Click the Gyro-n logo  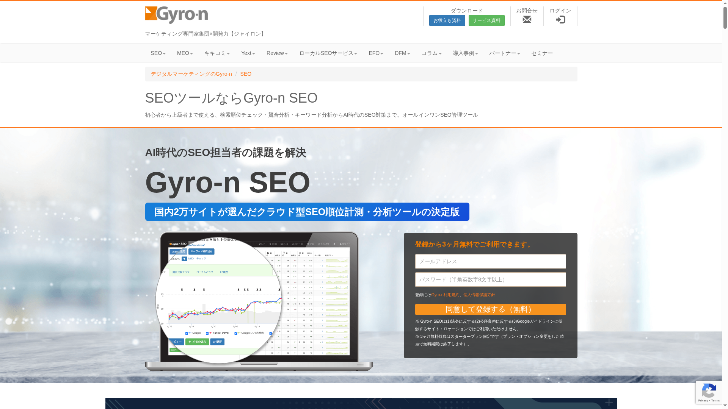coord(176,15)
